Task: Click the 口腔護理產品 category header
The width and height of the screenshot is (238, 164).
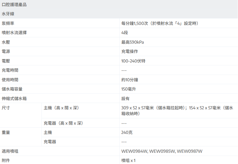Action: point(14,5)
